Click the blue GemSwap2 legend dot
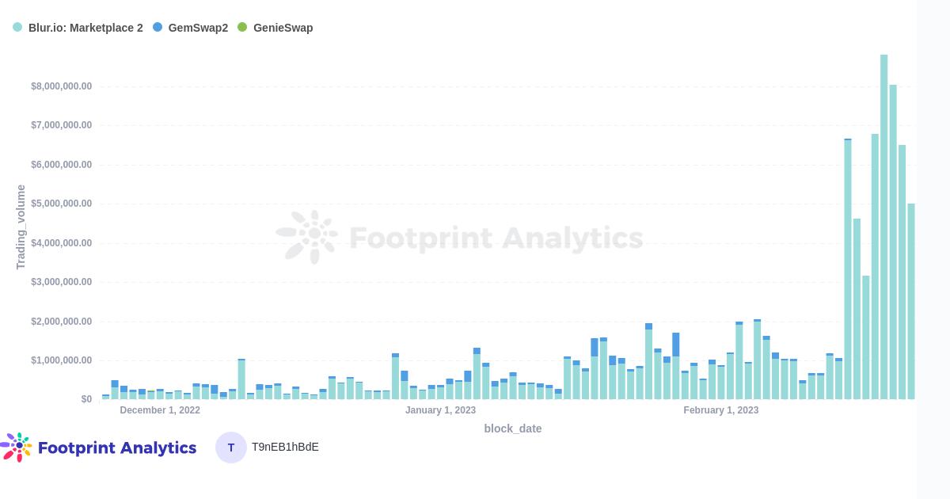950x499 pixels. (158, 27)
